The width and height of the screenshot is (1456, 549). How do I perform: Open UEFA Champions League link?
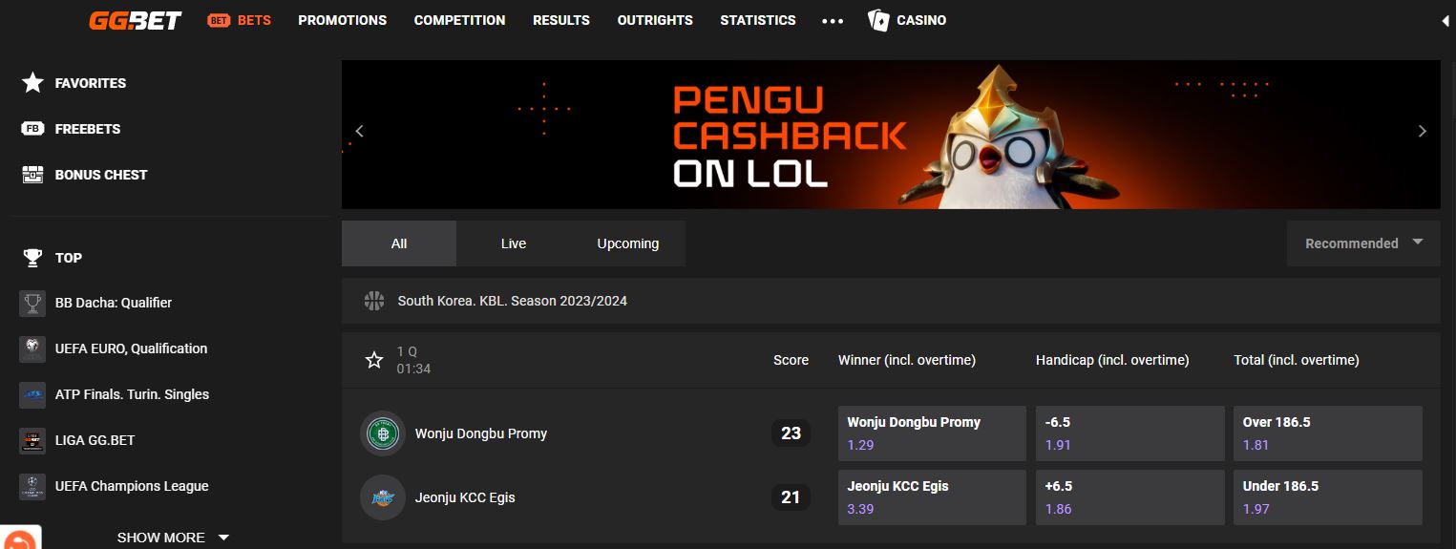point(132,486)
